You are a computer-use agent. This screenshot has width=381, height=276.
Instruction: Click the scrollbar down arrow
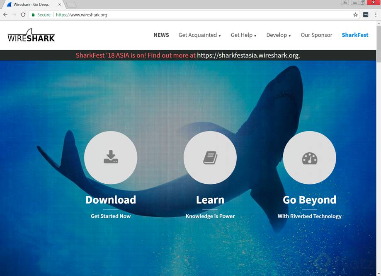pyautogui.click(x=379, y=274)
